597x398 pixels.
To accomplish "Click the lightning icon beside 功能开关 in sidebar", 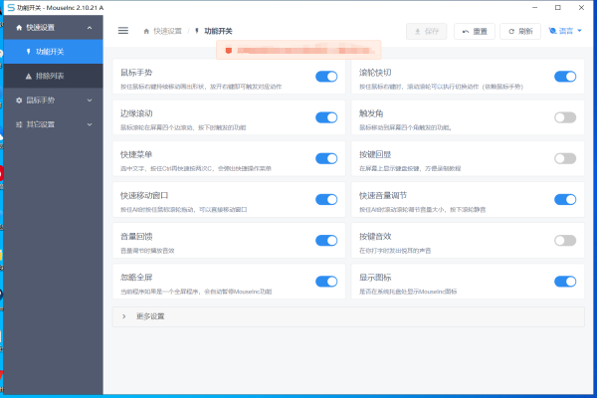I will tap(28, 52).
